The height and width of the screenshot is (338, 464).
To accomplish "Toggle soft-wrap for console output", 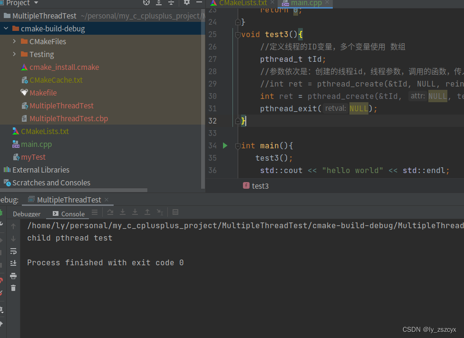I will pos(13,251).
